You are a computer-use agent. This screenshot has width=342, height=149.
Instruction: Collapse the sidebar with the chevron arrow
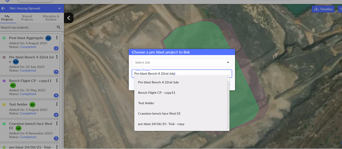point(69,18)
